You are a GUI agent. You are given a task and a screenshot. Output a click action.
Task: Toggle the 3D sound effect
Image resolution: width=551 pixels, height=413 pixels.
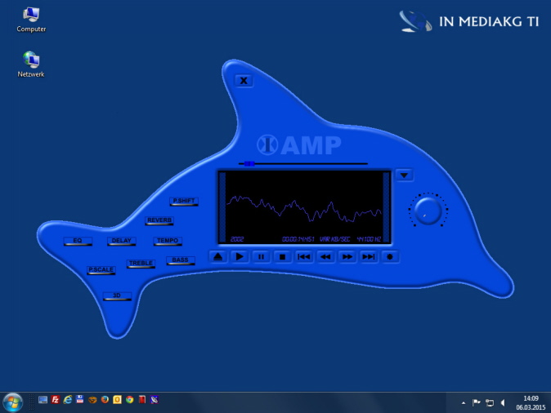point(117,295)
